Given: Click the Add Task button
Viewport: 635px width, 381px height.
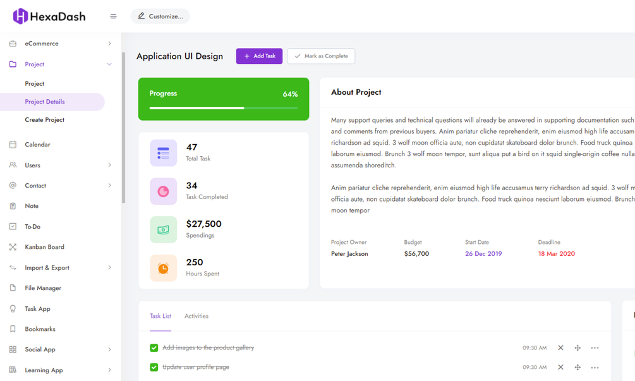Looking at the screenshot, I should click(259, 56).
